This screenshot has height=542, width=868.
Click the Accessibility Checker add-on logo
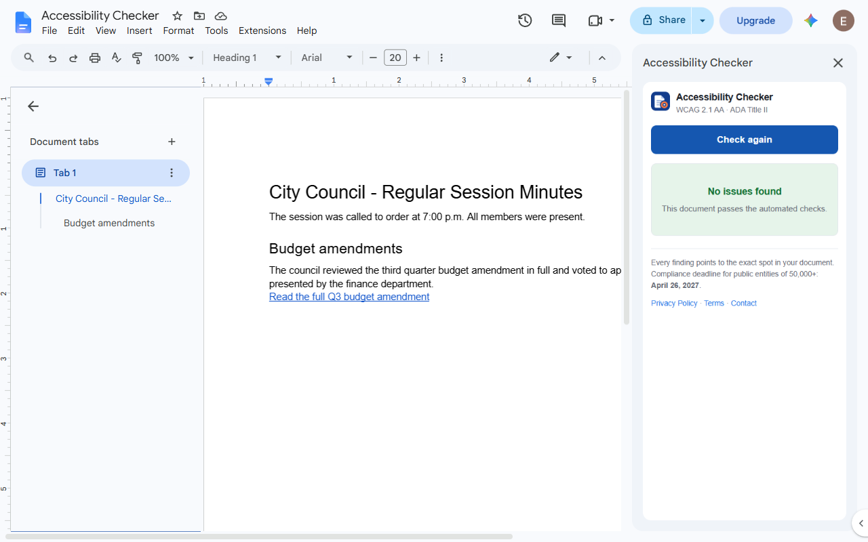tap(660, 102)
